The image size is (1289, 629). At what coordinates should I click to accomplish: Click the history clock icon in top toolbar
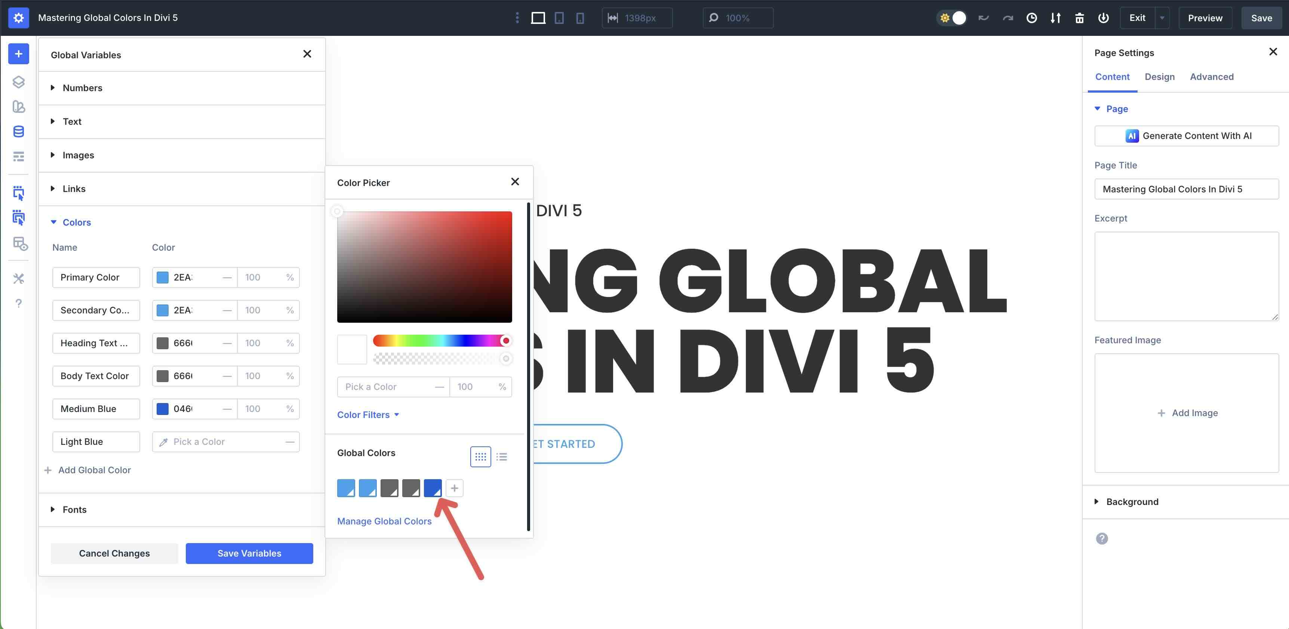pyautogui.click(x=1032, y=18)
